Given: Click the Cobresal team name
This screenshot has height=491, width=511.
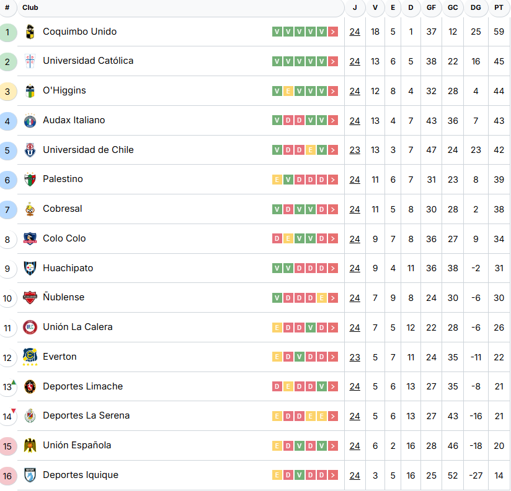Looking at the screenshot, I should coord(63,209).
